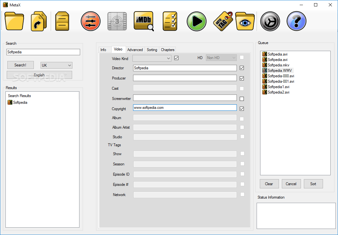Viewport: 338px width, 235px height.
Task: Click the Screenwriter input field
Action: pyautogui.click(x=185, y=98)
